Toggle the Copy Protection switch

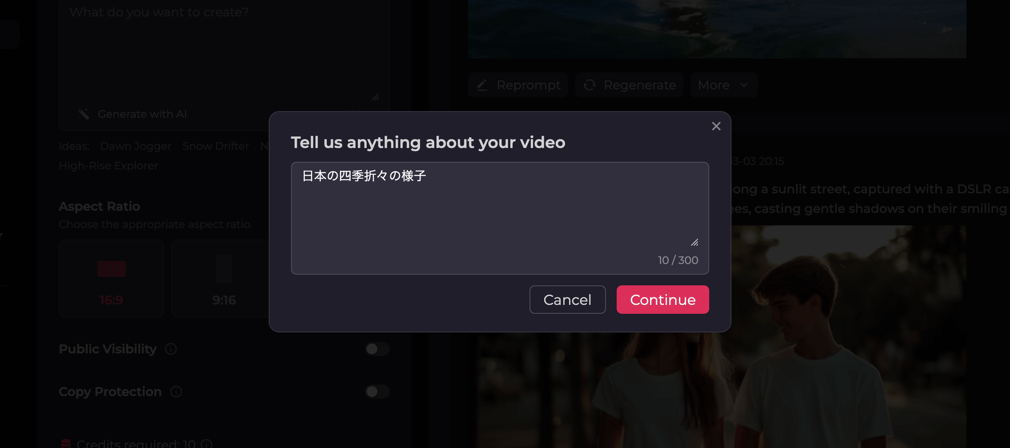point(377,392)
